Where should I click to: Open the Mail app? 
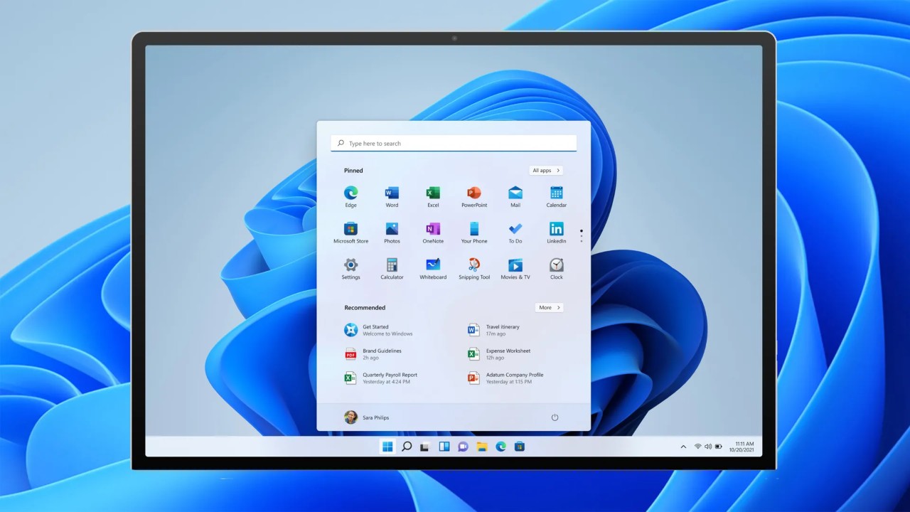pyautogui.click(x=515, y=193)
